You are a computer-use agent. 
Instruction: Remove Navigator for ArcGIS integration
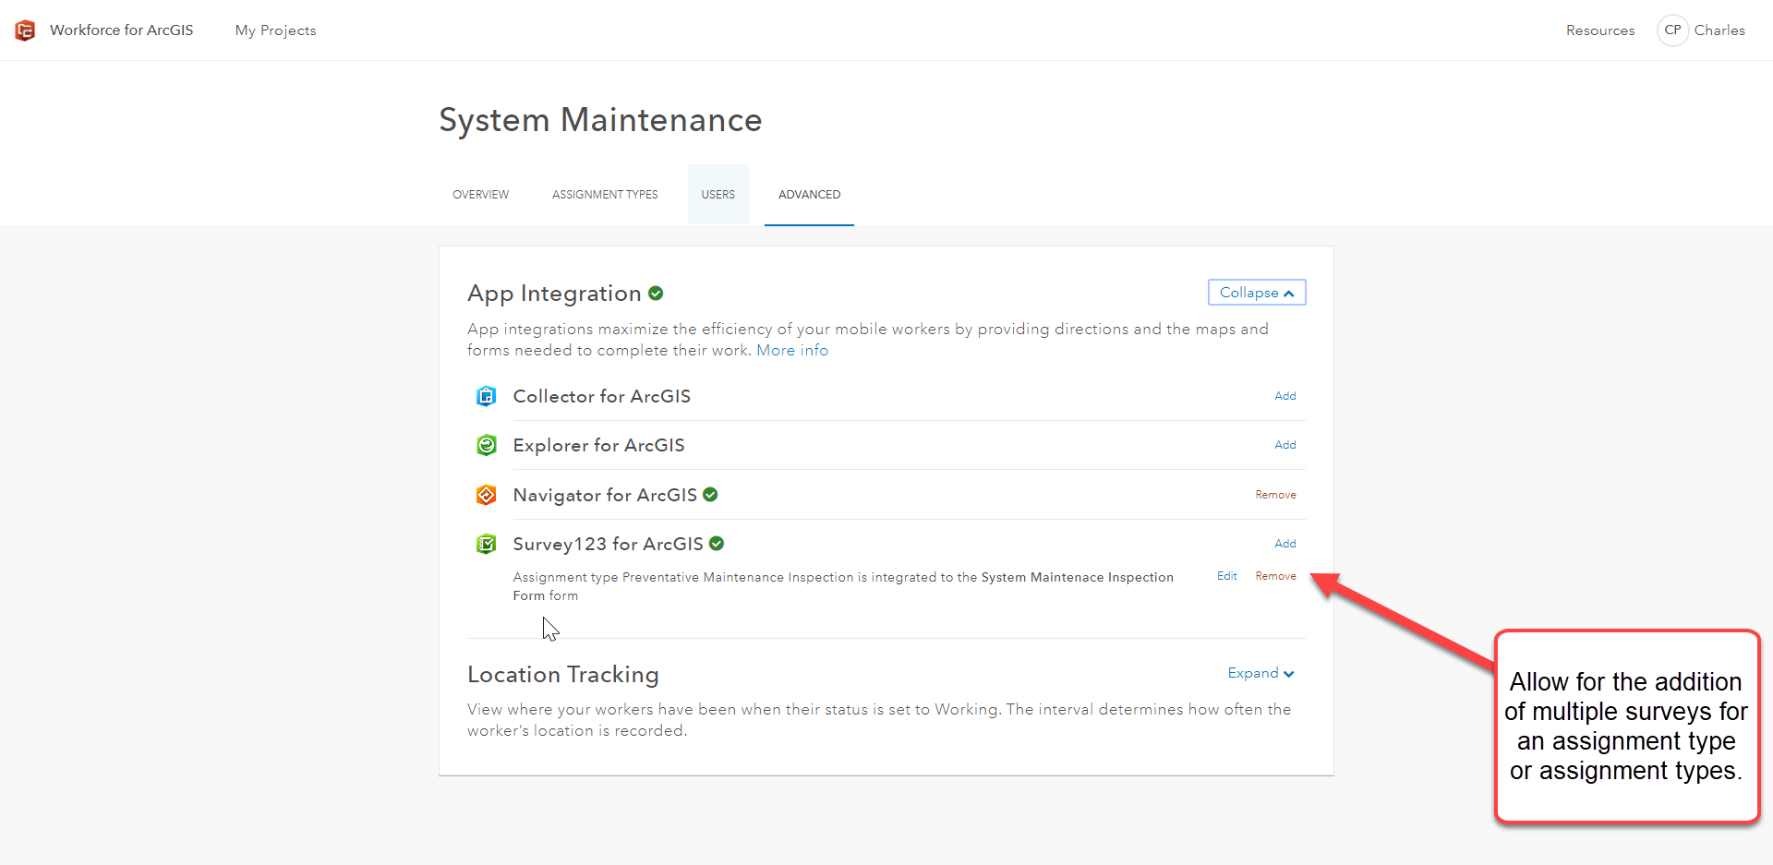pyautogui.click(x=1275, y=495)
